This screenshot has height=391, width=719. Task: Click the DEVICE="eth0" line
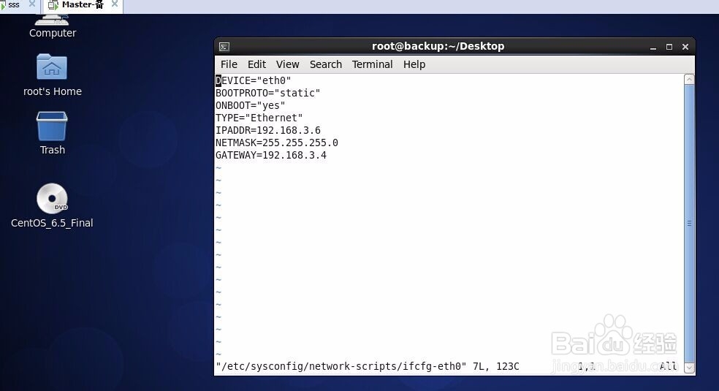253,80
